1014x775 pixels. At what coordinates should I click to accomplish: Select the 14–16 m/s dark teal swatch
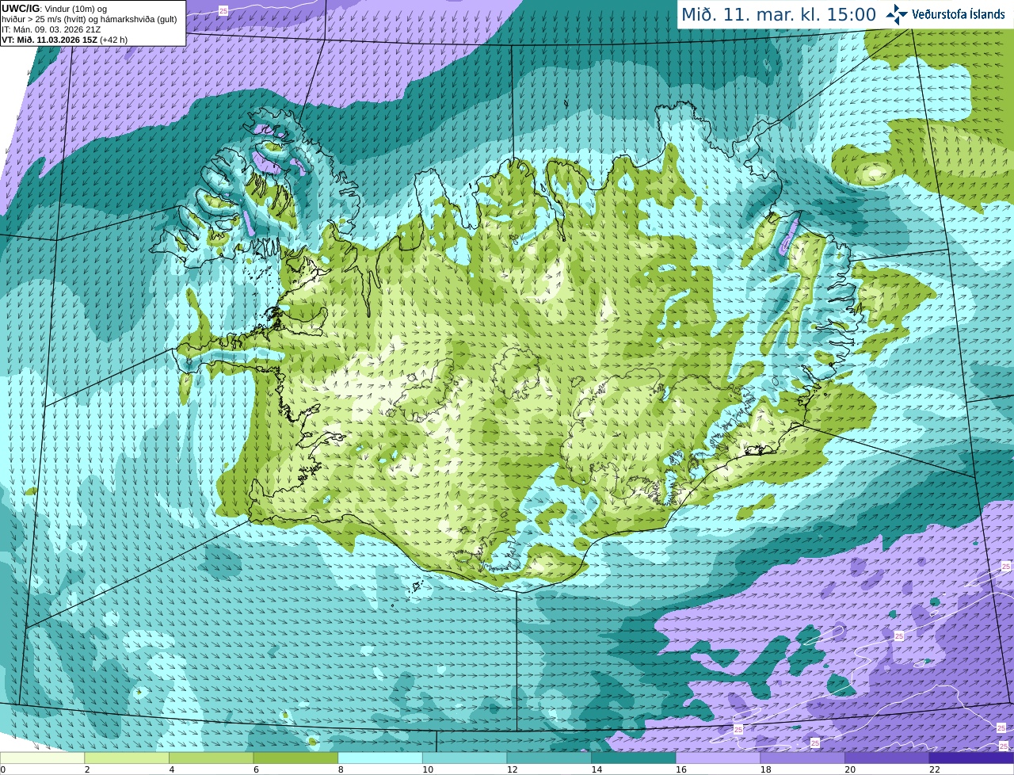(x=634, y=758)
